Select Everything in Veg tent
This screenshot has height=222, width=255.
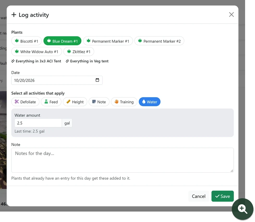[87, 61]
